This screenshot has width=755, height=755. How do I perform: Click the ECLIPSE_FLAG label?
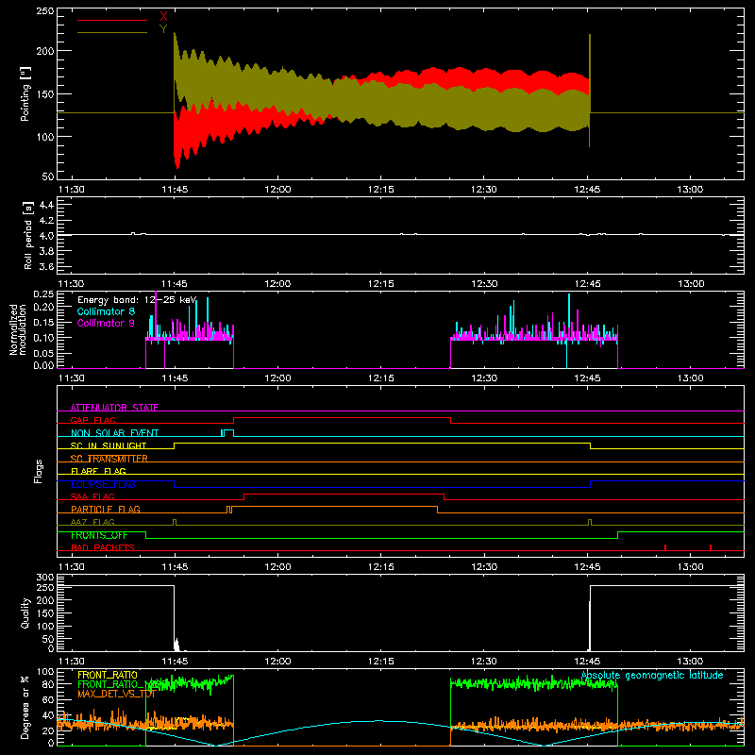pos(103,484)
